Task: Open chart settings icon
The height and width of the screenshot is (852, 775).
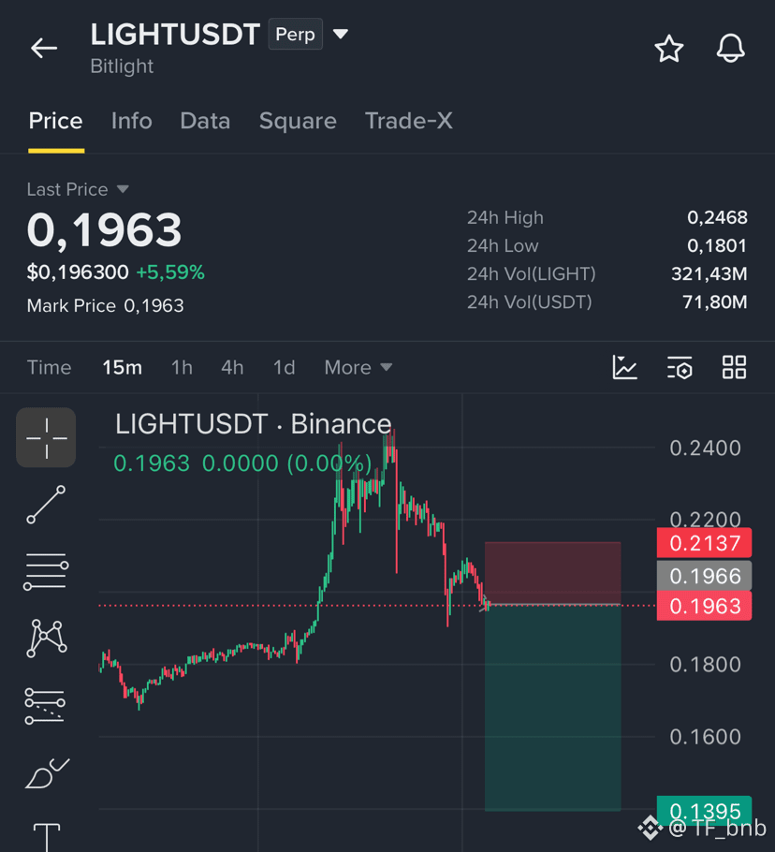Action: 680,367
